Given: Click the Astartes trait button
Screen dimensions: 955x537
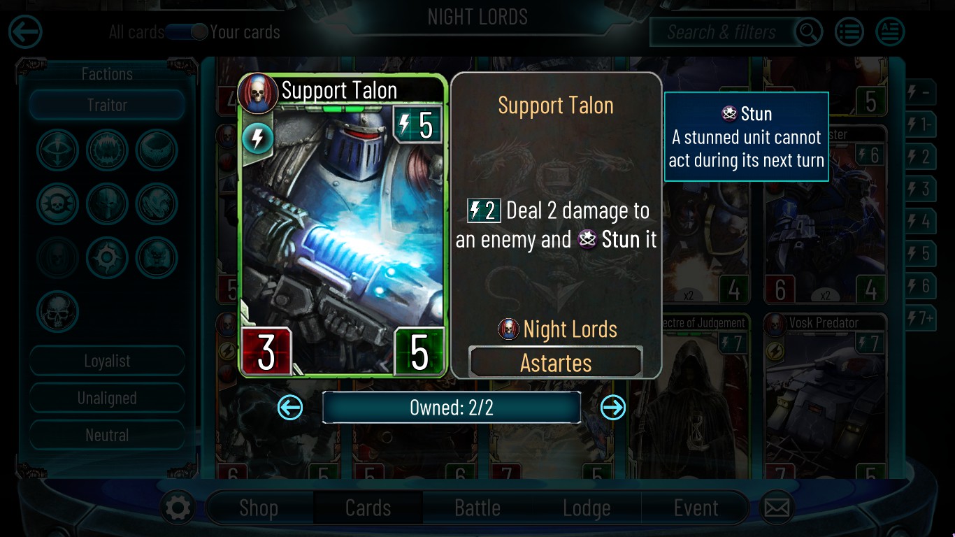Looking at the screenshot, I should (556, 363).
